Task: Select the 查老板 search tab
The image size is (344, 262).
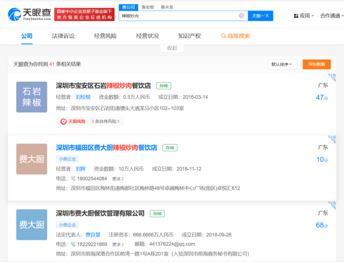Action: [x=148, y=7]
